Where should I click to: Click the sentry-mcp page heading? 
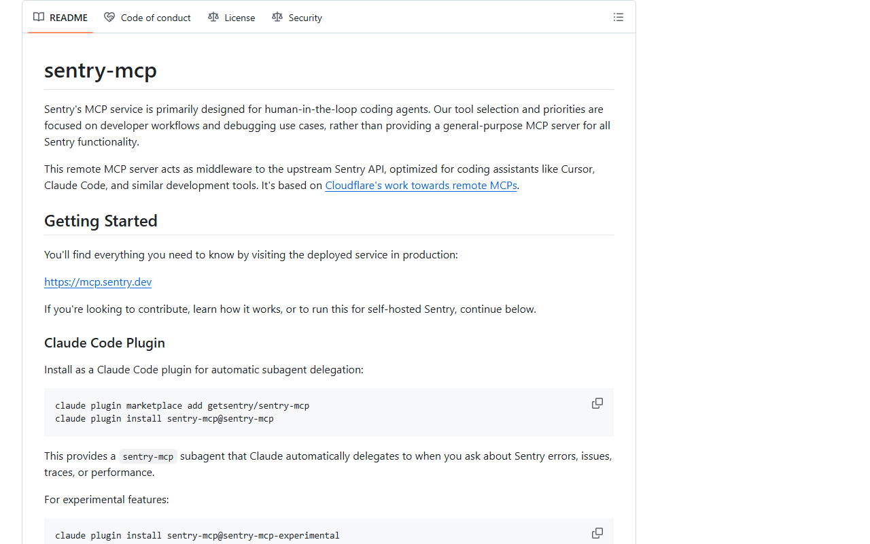point(100,69)
